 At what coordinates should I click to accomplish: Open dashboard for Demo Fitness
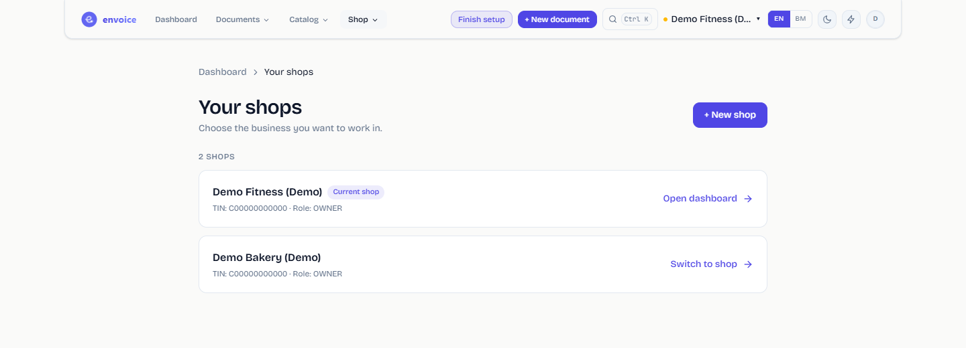(x=707, y=199)
